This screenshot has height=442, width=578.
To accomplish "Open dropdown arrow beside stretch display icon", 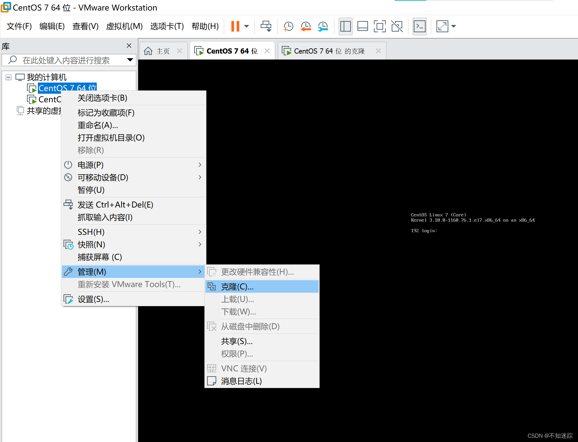I will (x=454, y=26).
